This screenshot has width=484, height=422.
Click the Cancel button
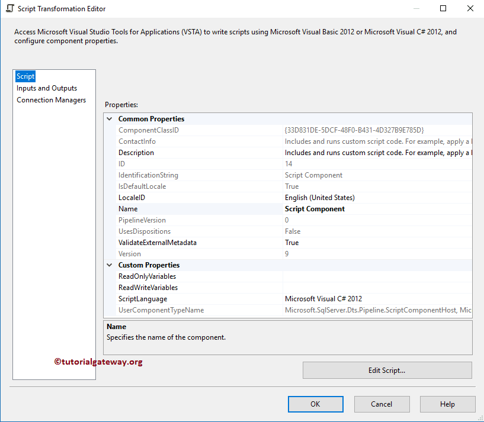[382, 404]
